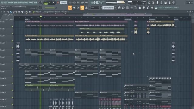
Task: Open the drop chords pattern selector
Action: click(x=109, y=8)
